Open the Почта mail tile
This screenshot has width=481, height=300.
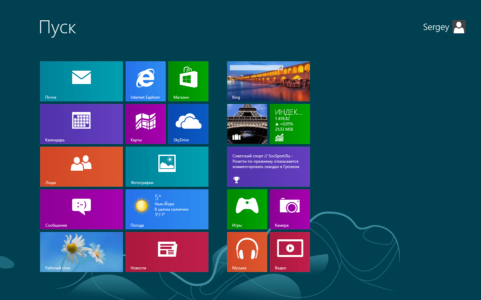coord(82,81)
